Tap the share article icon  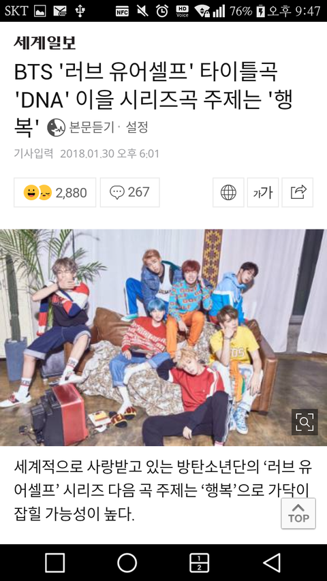point(297,192)
